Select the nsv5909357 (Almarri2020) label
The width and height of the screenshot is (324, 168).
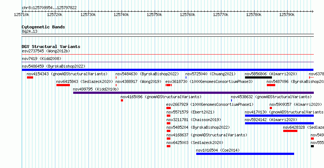(x=296, y=104)
